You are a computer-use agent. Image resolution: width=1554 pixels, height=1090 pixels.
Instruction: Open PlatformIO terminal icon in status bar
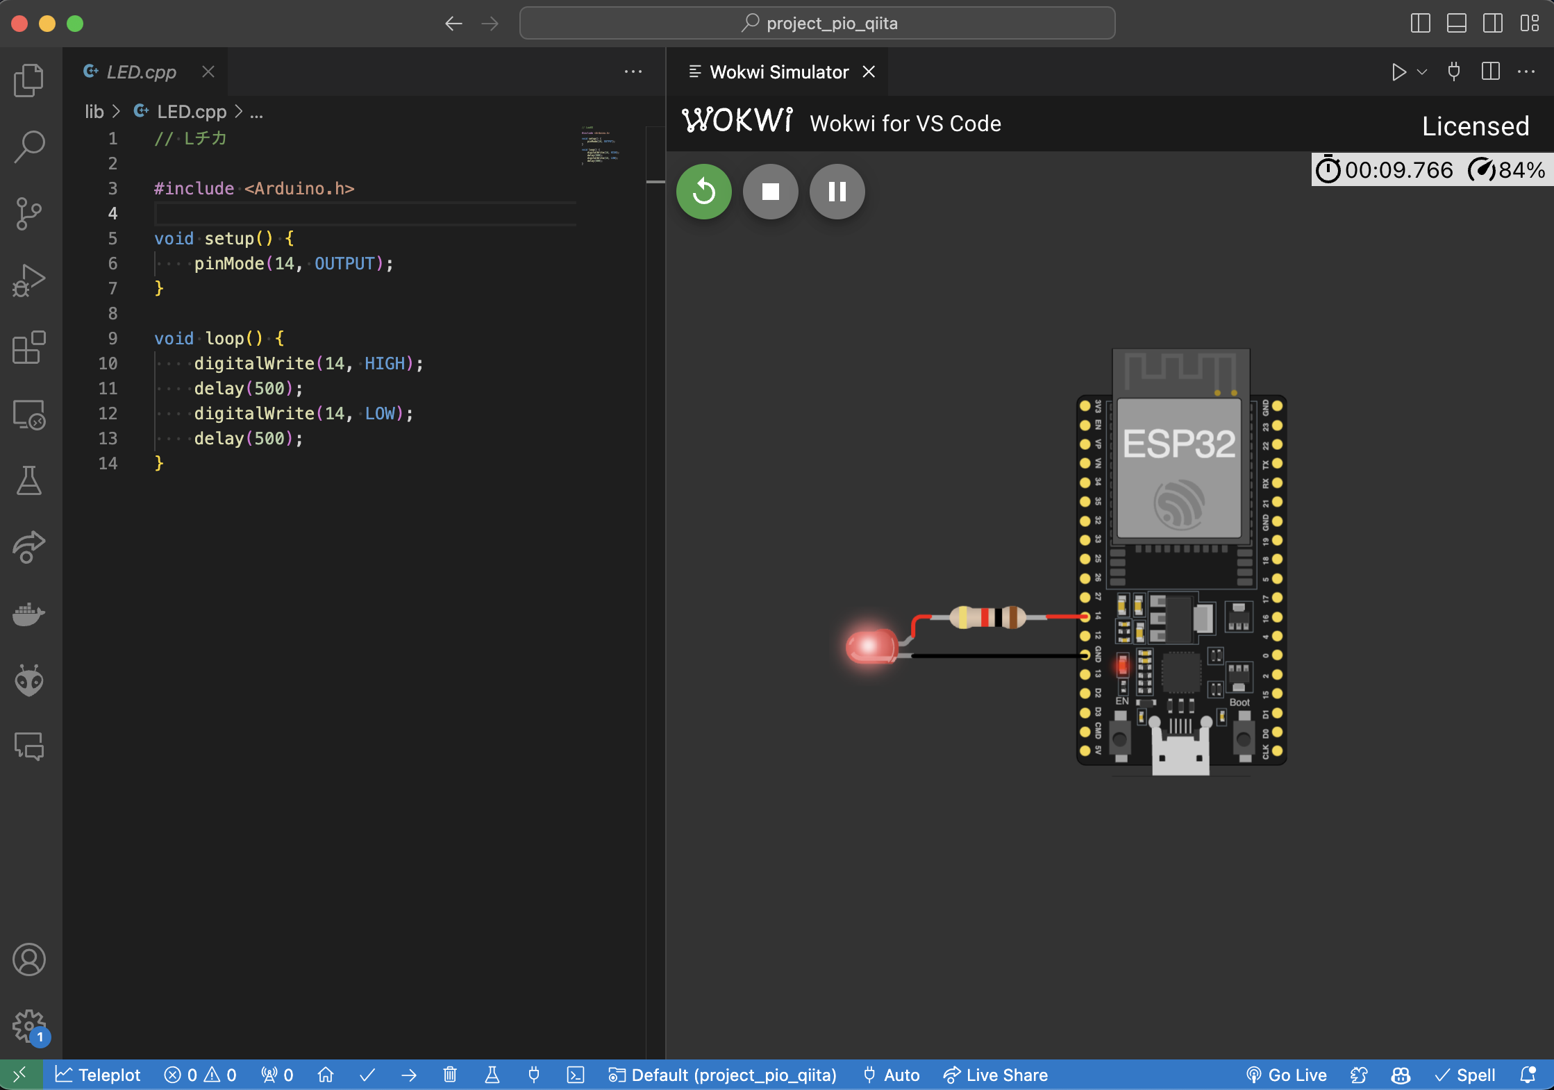click(576, 1075)
